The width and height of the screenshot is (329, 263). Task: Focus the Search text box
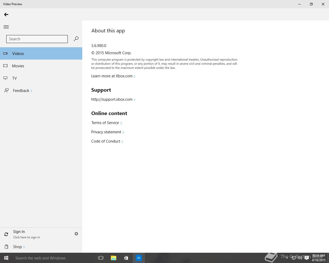pyautogui.click(x=37, y=39)
